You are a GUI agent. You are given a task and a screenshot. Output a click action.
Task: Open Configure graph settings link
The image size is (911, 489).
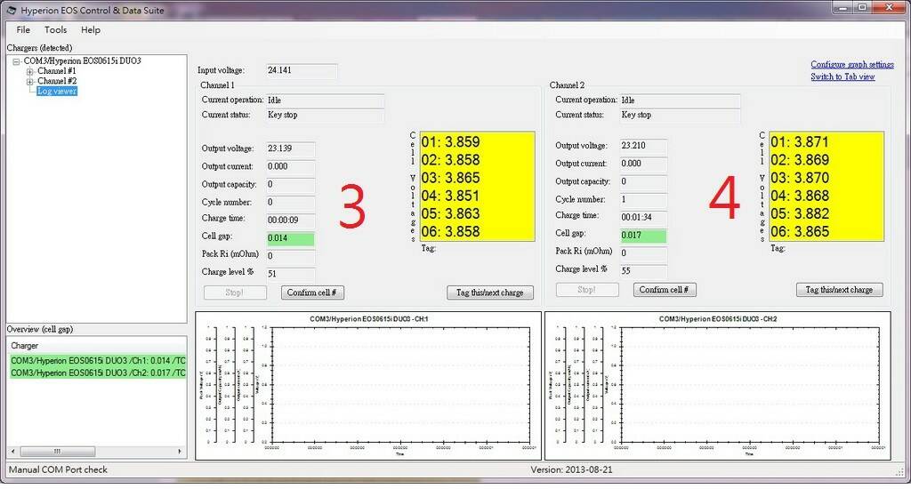851,65
